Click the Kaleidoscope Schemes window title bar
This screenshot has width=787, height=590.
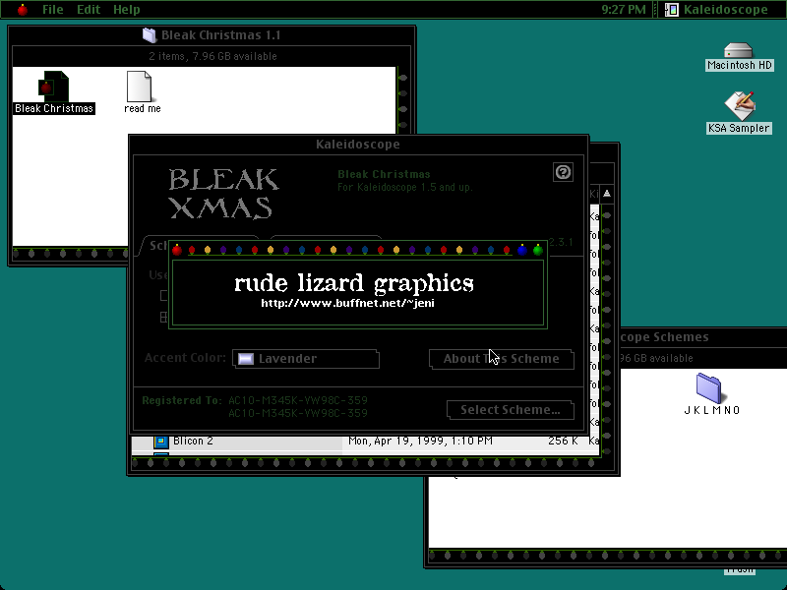tap(702, 337)
